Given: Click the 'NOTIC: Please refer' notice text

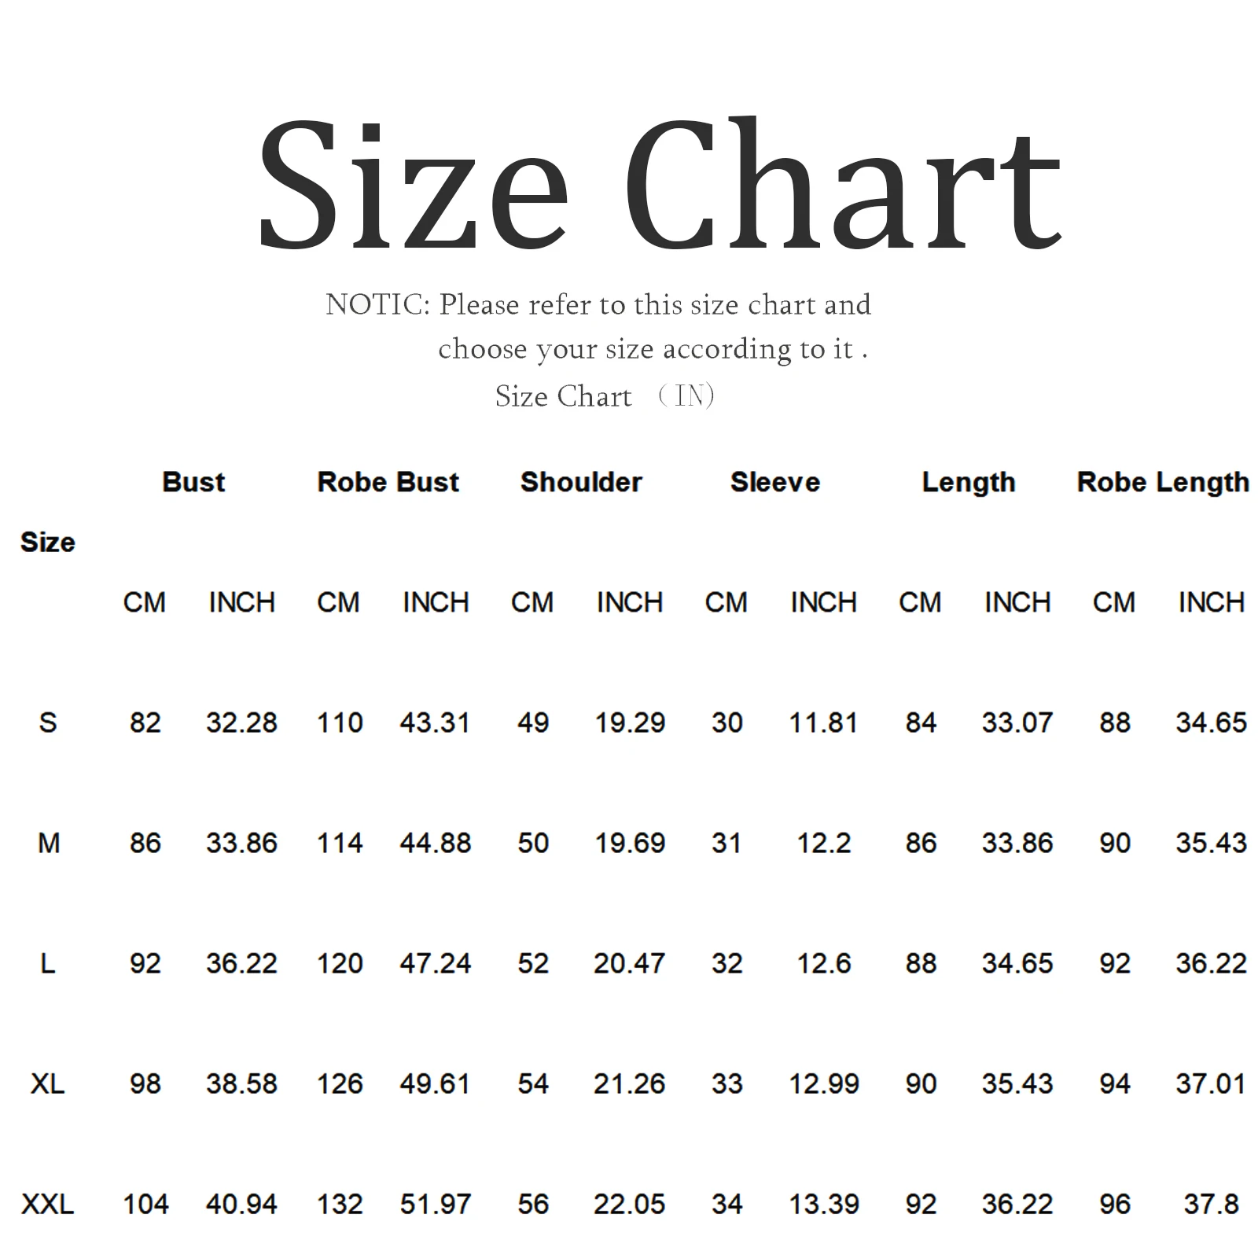Looking at the screenshot, I should tap(598, 304).
